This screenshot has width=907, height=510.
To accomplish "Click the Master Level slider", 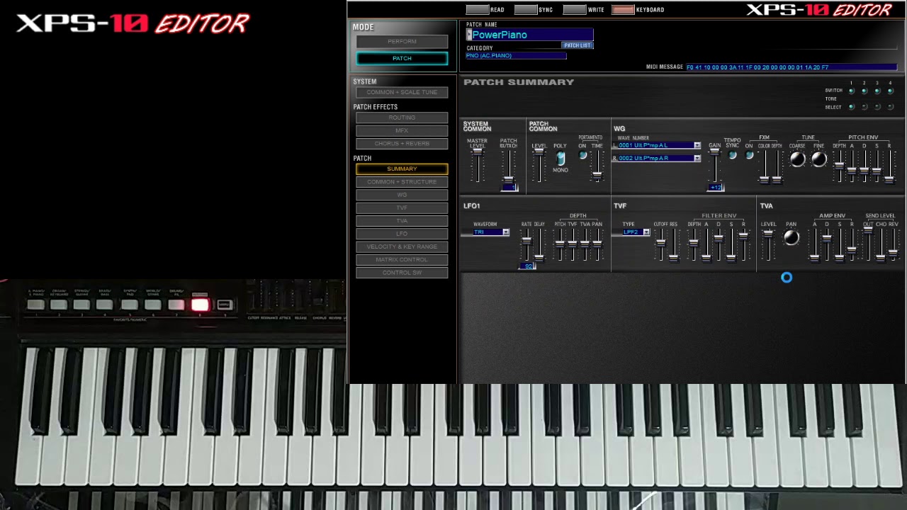I will (x=478, y=153).
